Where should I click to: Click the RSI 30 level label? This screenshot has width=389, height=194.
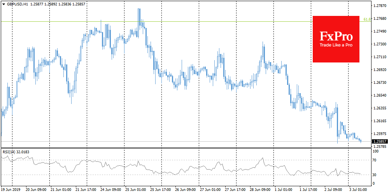(375, 175)
